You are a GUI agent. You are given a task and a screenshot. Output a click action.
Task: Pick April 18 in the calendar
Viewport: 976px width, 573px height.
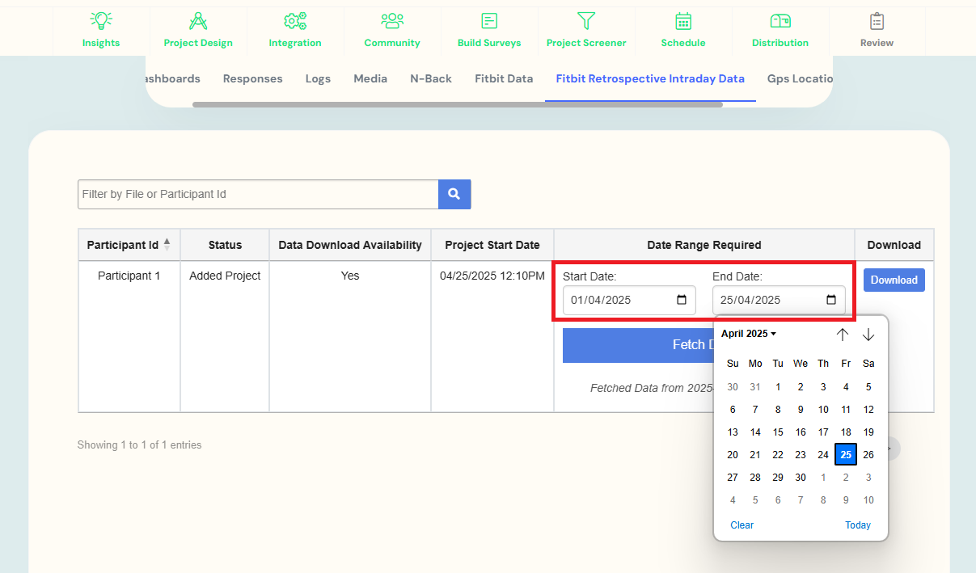click(x=846, y=432)
